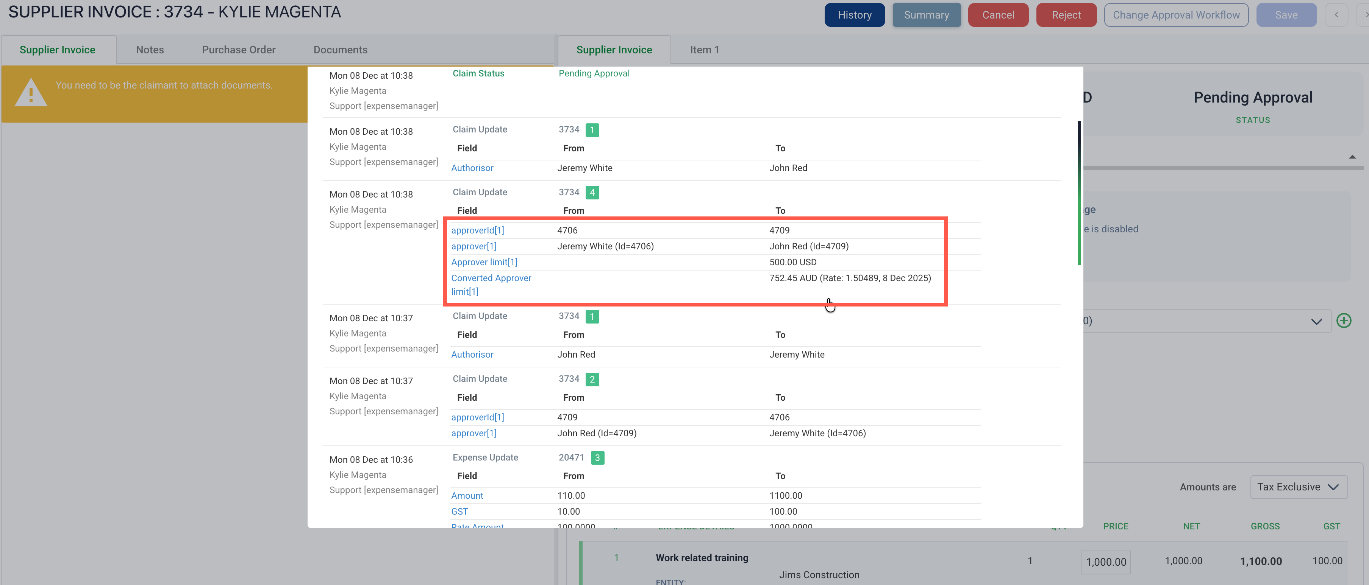Image resolution: width=1369 pixels, height=585 pixels.
Task: Switch to the Notes tab
Action: [150, 50]
